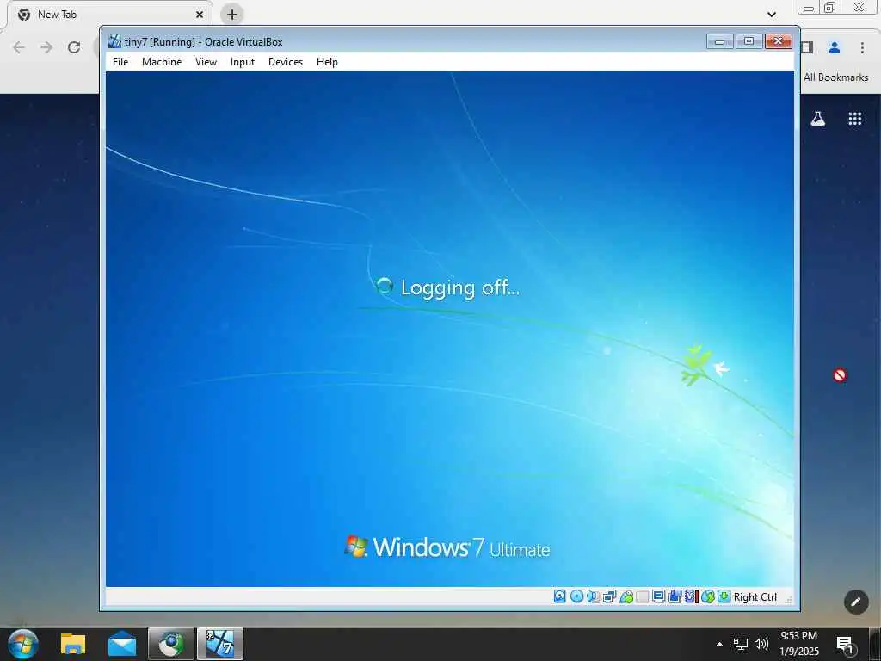
Task: Open the Chrome profile menu
Action: click(x=835, y=47)
